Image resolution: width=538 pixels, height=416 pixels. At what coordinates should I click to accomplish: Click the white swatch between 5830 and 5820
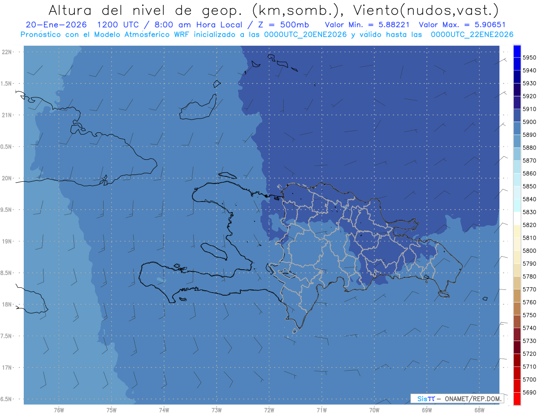pyautogui.click(x=517, y=218)
